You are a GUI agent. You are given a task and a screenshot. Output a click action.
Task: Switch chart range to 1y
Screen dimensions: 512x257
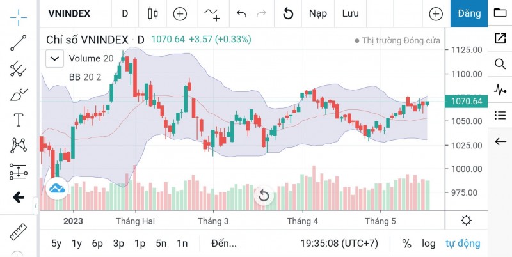[x=77, y=243]
